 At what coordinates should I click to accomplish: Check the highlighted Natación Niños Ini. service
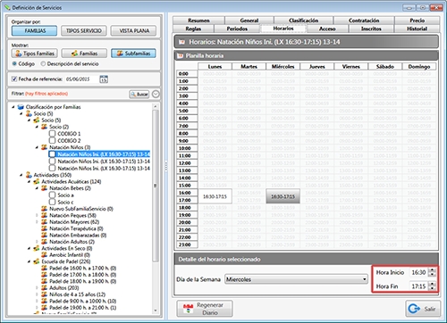point(52,154)
